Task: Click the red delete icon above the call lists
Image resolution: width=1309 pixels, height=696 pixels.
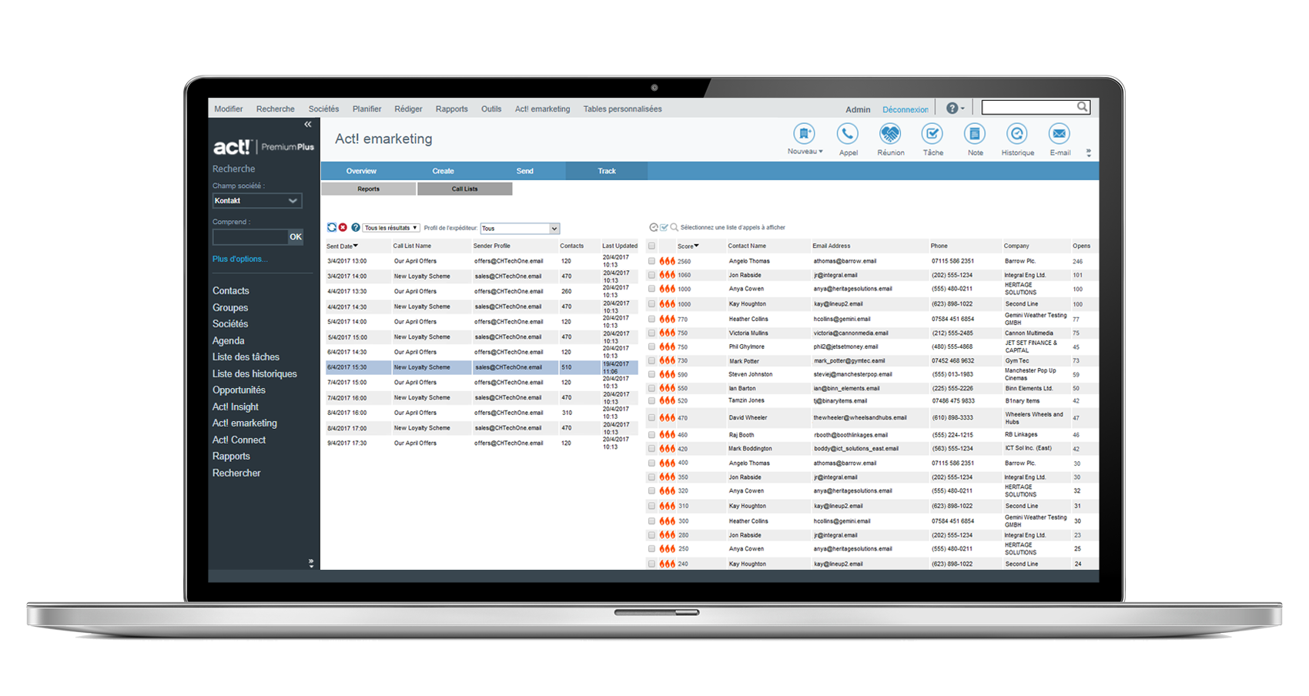Action: (x=343, y=228)
